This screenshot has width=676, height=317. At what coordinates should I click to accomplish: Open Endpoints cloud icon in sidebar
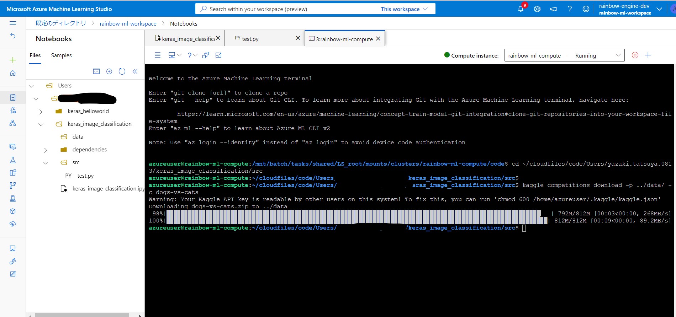coord(13,224)
